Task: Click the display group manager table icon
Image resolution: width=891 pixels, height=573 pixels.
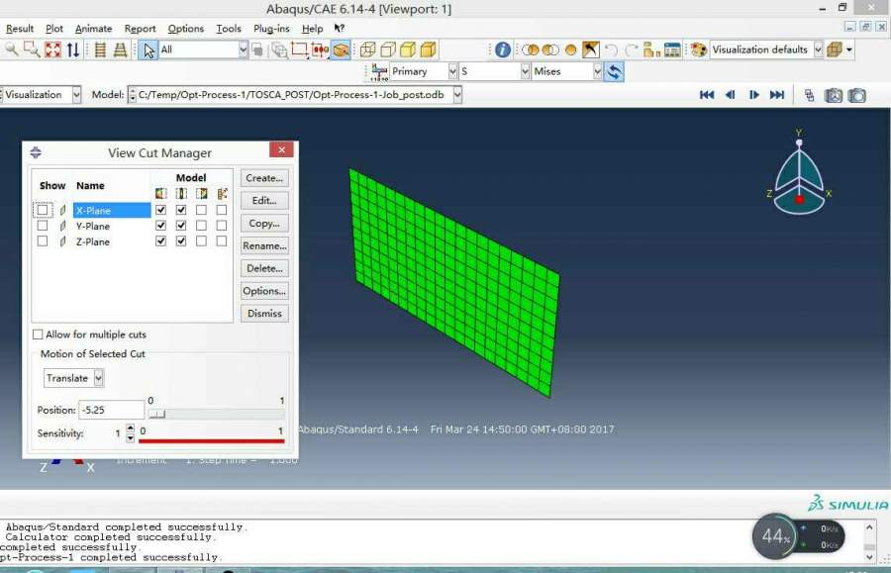Action: click(x=672, y=49)
